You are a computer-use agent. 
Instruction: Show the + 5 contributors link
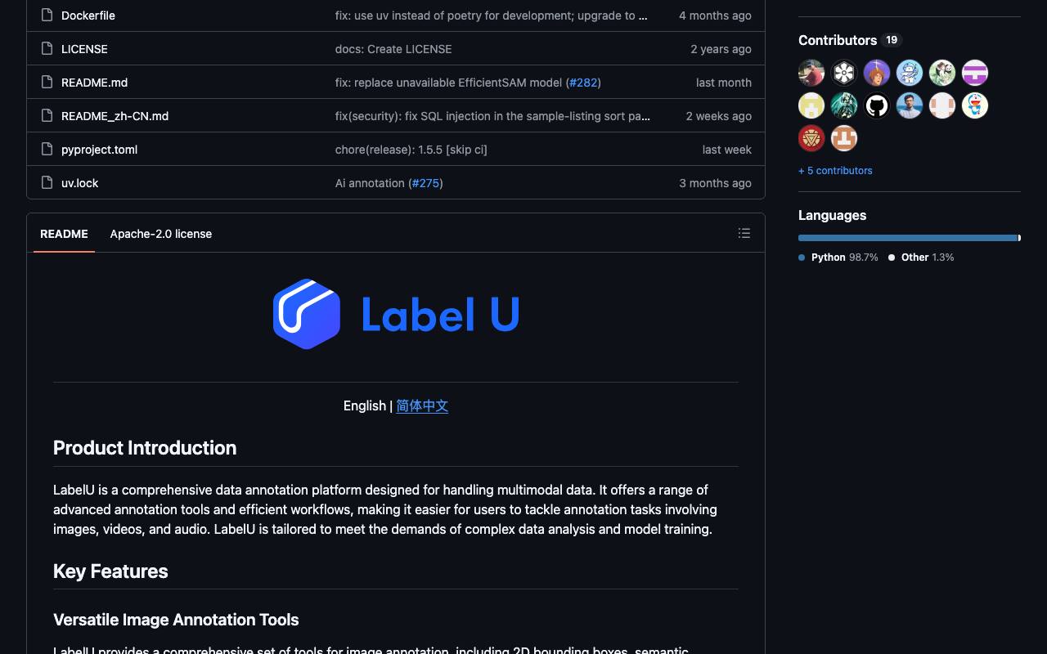tap(835, 171)
